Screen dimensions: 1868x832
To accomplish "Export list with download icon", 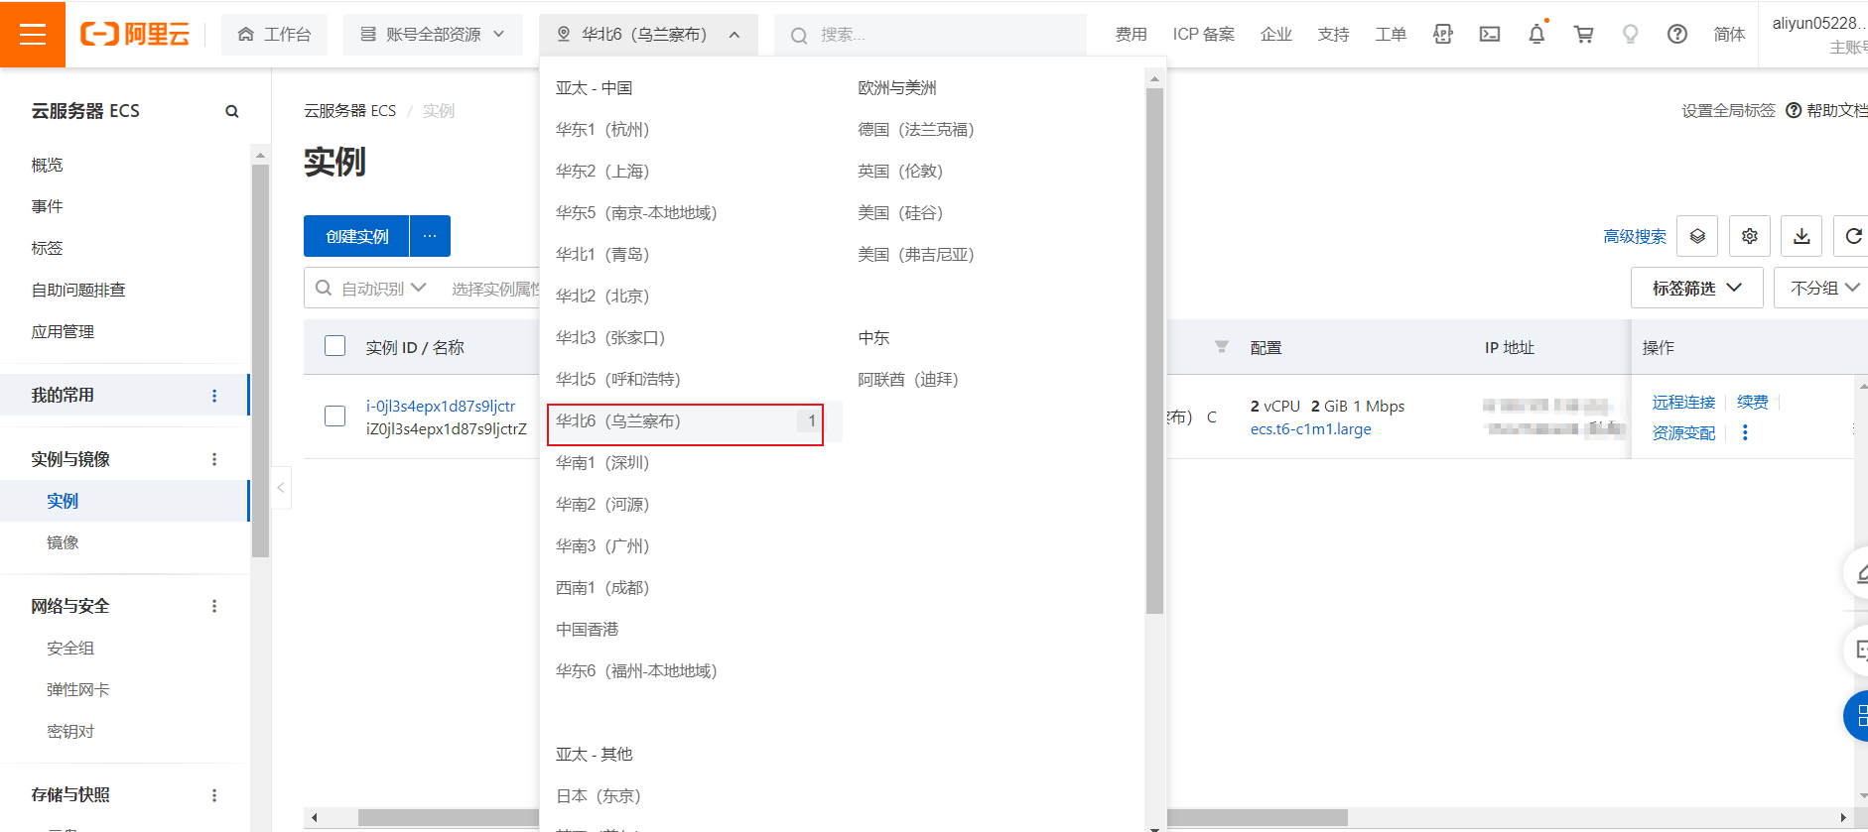I will click(x=1801, y=236).
